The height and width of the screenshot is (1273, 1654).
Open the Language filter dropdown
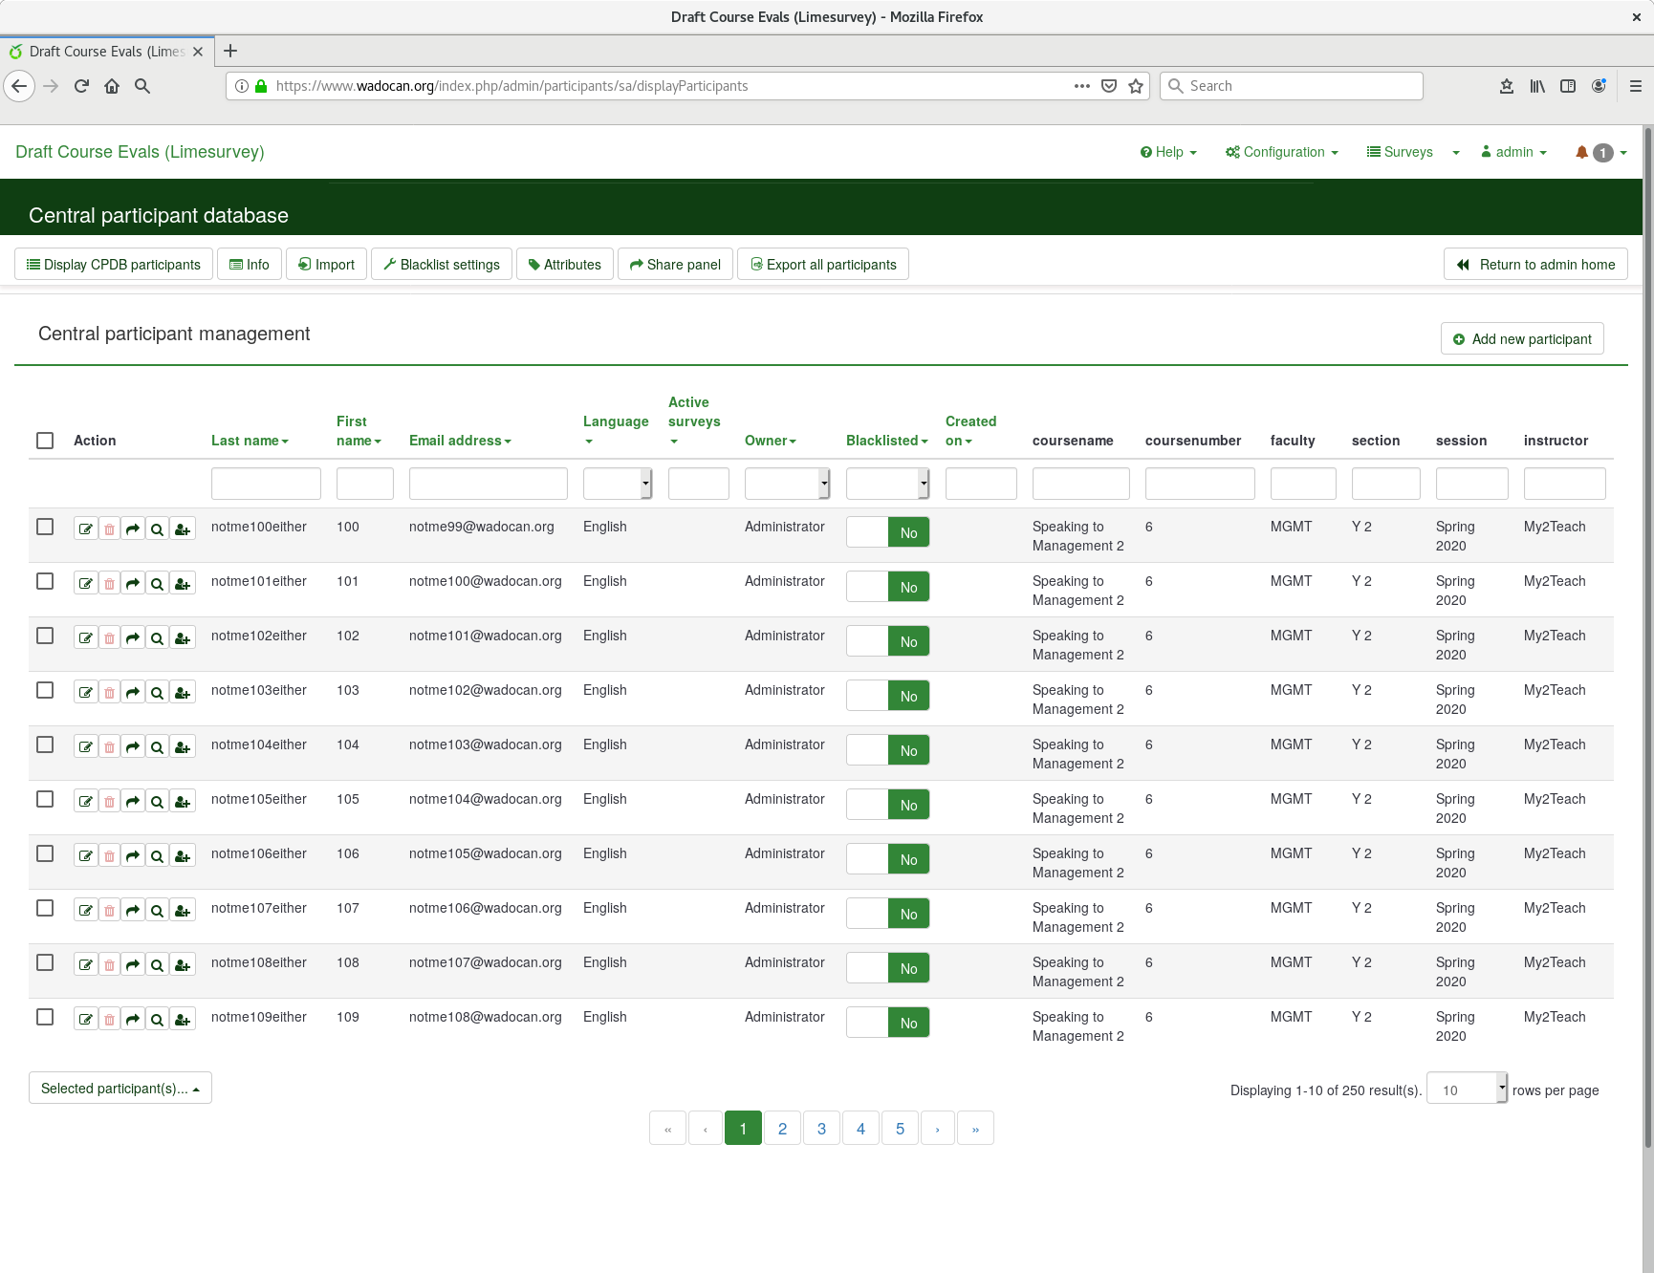(618, 484)
